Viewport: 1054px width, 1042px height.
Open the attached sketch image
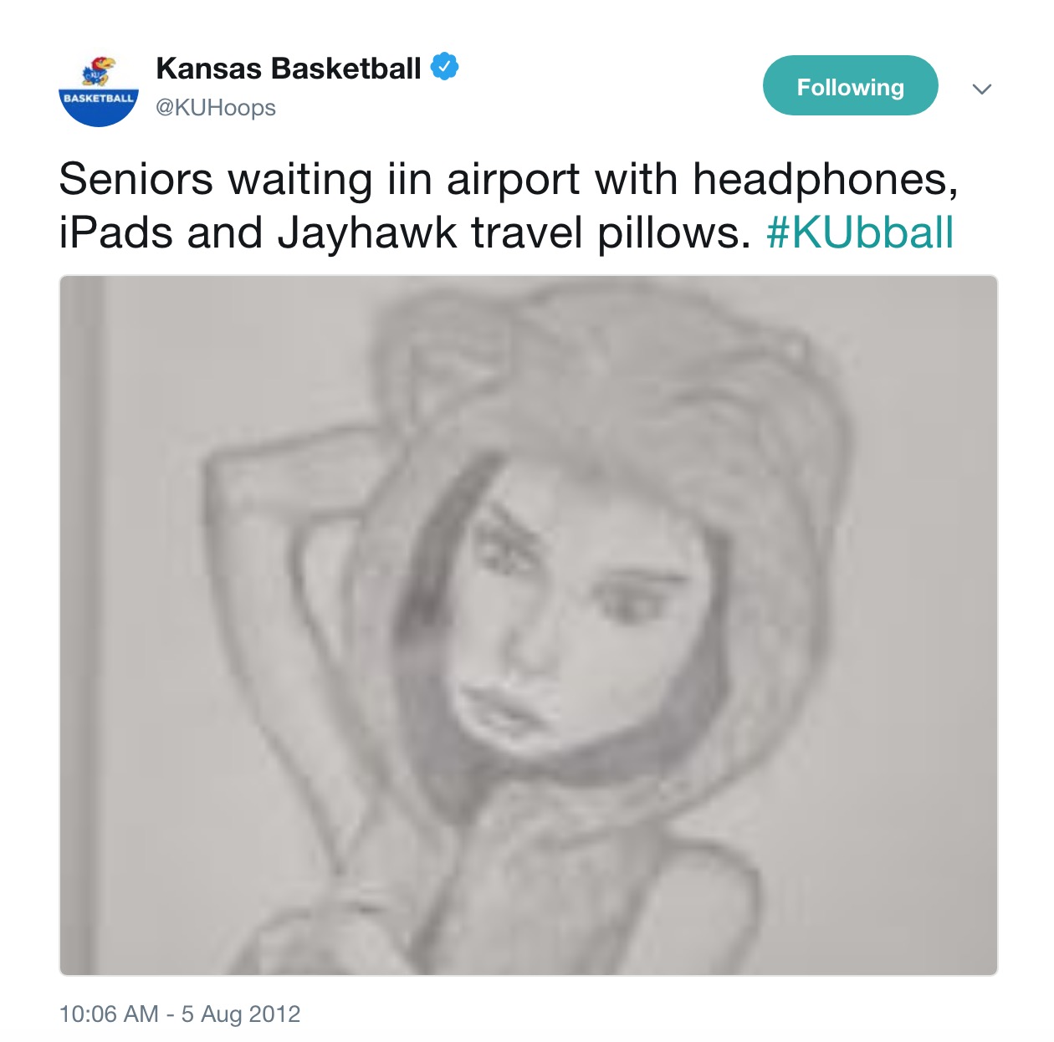(528, 625)
